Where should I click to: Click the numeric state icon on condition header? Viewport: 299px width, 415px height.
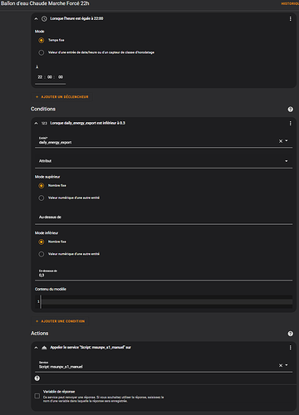pos(44,123)
